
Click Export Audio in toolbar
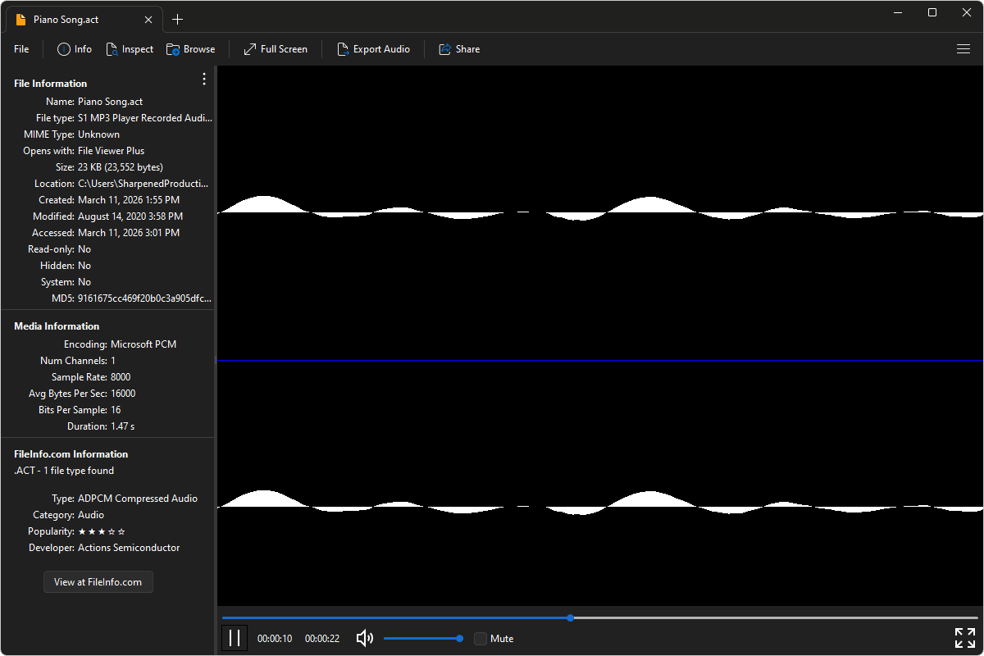(373, 49)
